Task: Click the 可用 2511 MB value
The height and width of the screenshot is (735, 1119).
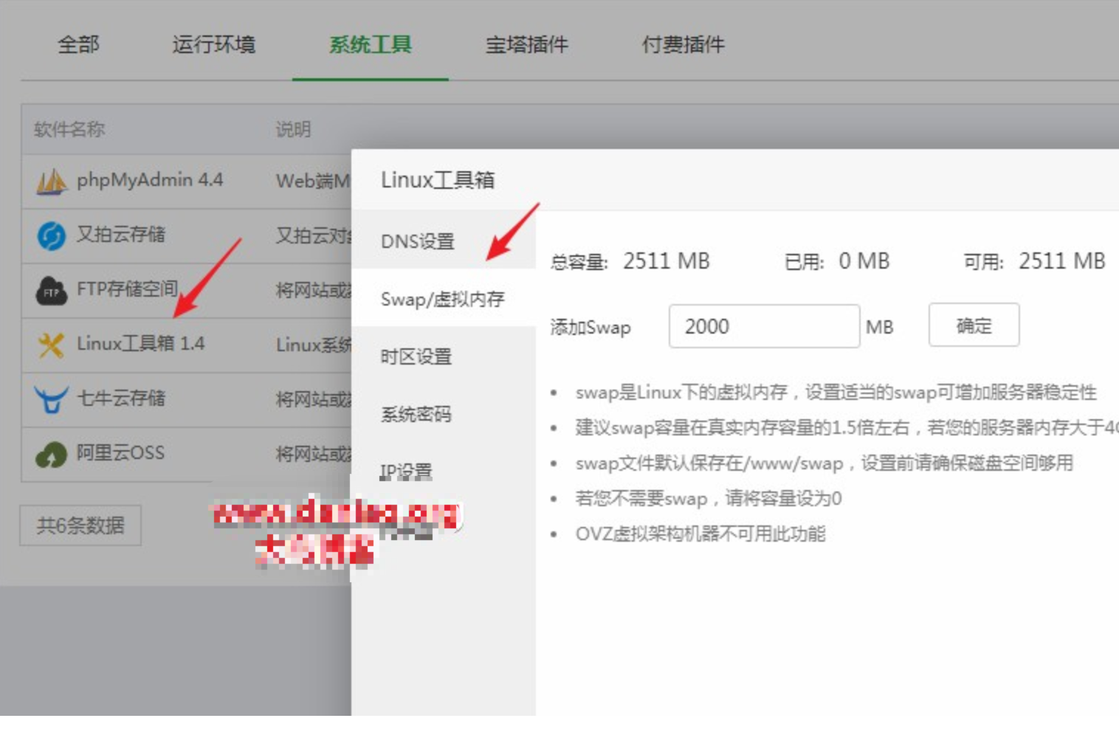Action: pyautogui.click(x=1061, y=261)
